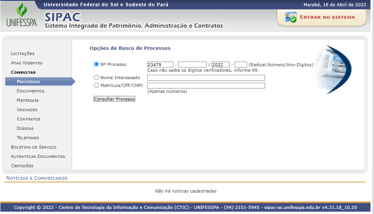This screenshot has width=374, height=214.
Task: Click 'Universidade Federal do Sul e Sudeste do Pará'
Action: pos(106,5)
